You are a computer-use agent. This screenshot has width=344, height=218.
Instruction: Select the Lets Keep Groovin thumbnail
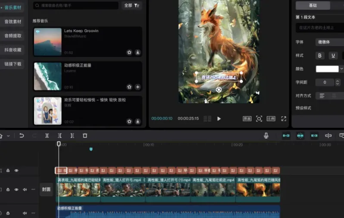coord(47,42)
